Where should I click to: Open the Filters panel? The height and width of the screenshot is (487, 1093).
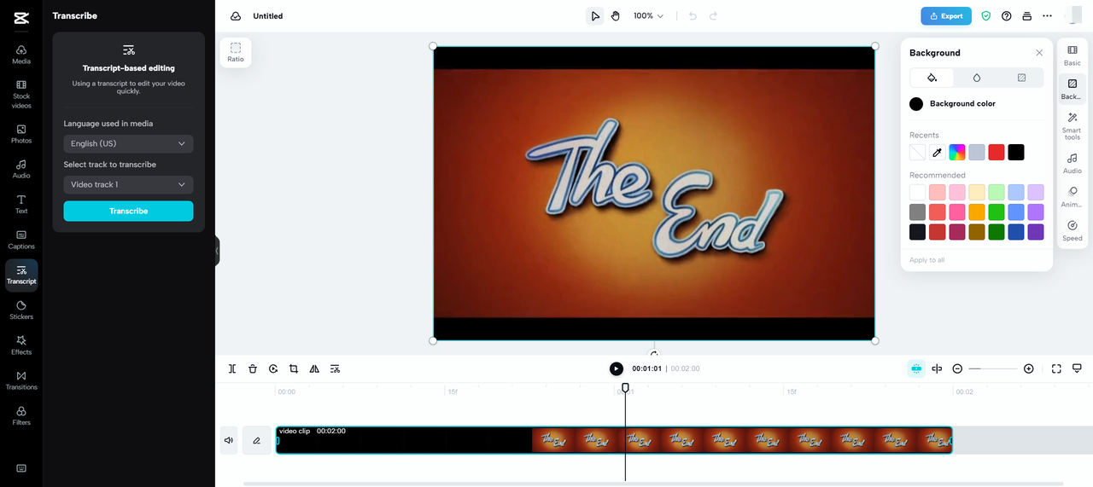click(x=21, y=416)
